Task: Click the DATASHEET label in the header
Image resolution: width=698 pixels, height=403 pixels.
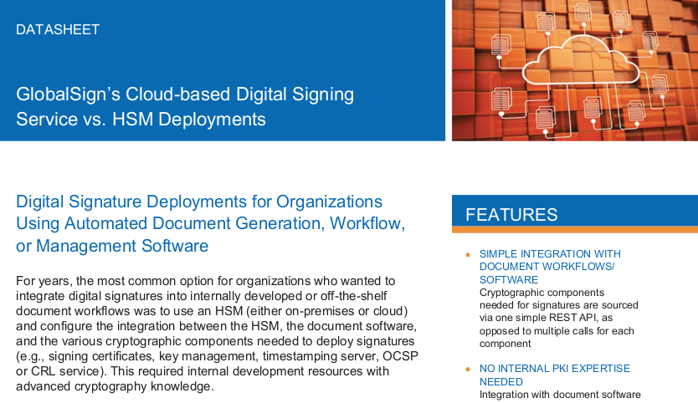Action: 58,30
